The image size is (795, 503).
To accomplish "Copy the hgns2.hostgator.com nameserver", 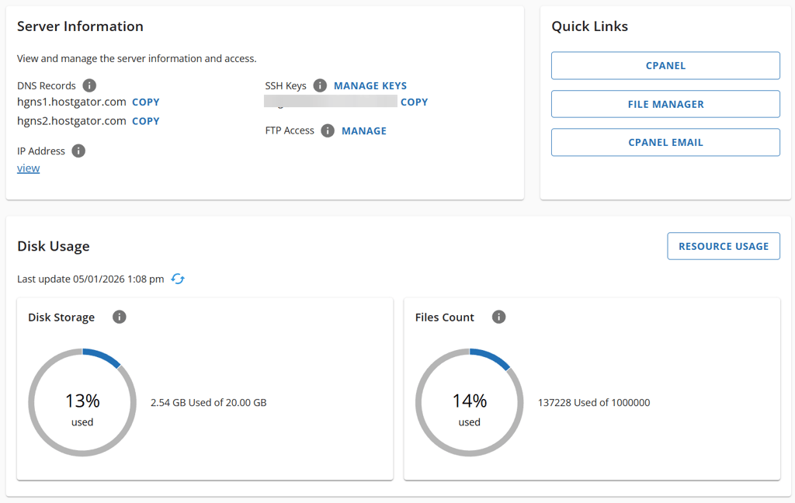I will (146, 121).
